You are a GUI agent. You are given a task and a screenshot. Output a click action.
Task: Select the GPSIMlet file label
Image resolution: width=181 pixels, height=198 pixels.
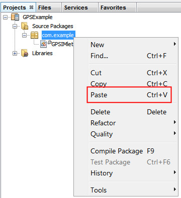tap(62, 44)
